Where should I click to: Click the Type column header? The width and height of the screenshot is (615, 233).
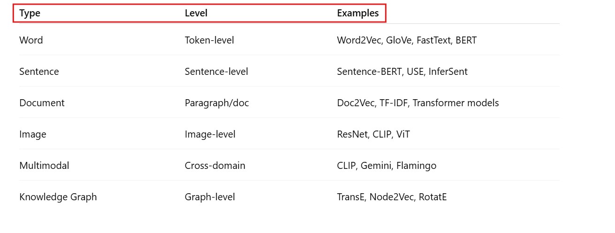pyautogui.click(x=30, y=14)
